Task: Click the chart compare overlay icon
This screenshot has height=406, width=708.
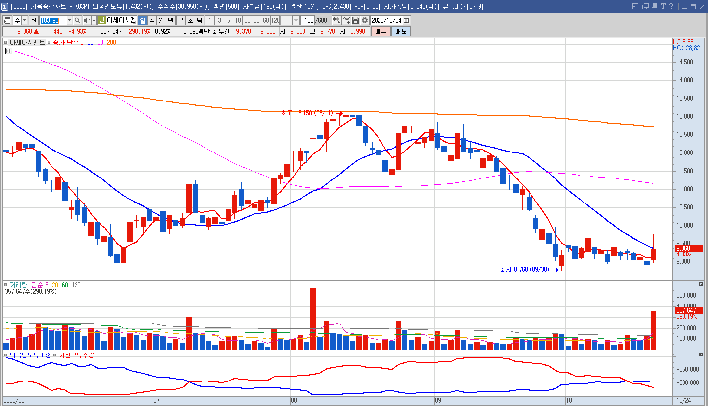Action: click(x=337, y=20)
